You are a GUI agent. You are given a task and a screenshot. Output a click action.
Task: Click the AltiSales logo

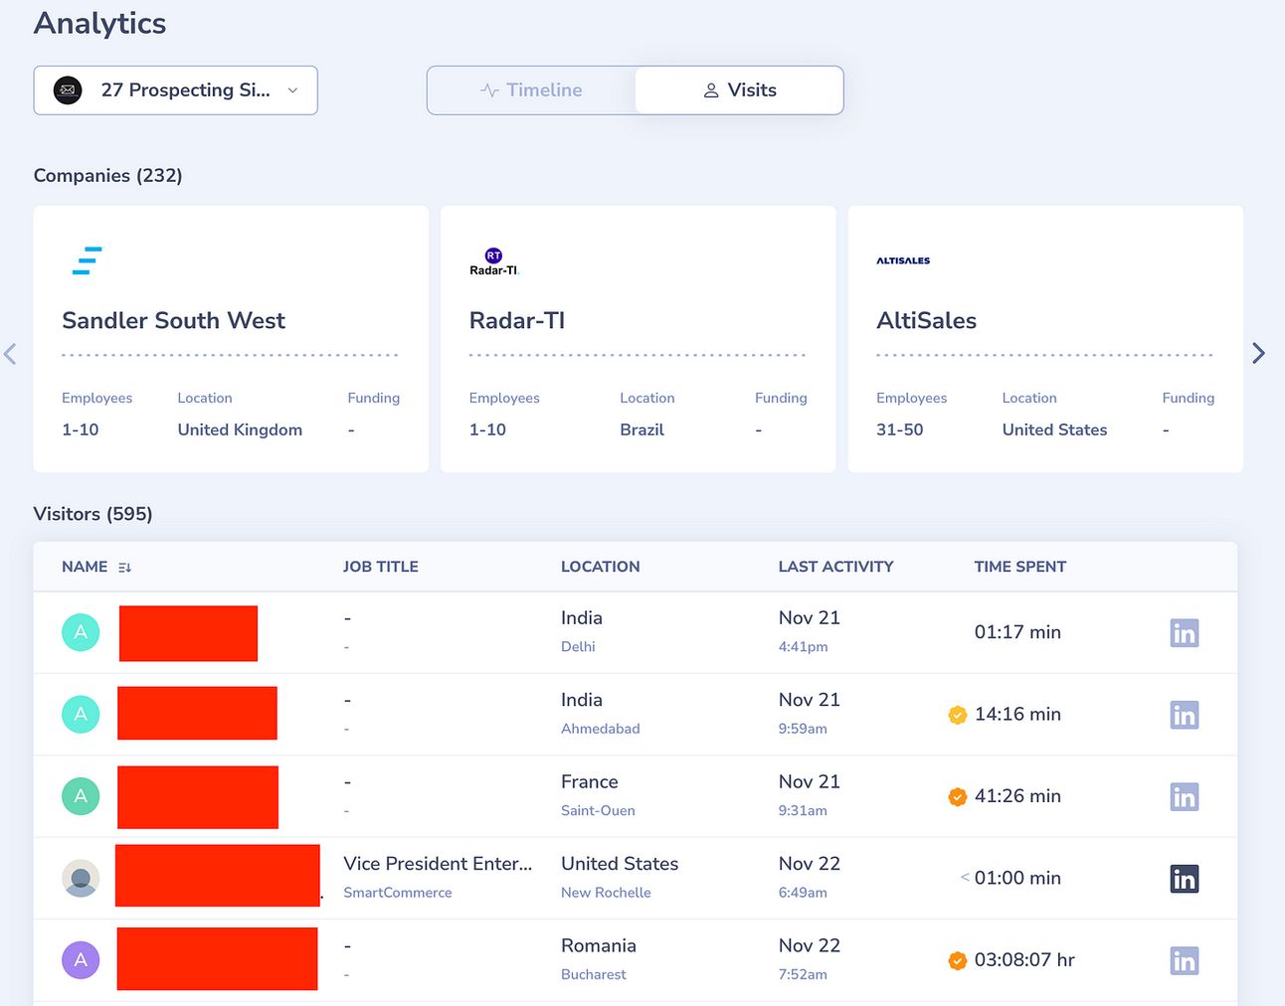coord(903,260)
